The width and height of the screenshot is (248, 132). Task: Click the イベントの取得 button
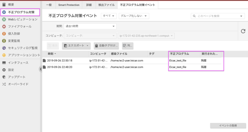[x=227, y=125]
